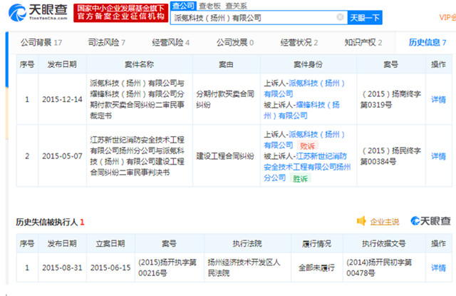456x296 pixels.
Task: Open 详情 for the 全部未履行 executed-person row
Action: (x=438, y=267)
